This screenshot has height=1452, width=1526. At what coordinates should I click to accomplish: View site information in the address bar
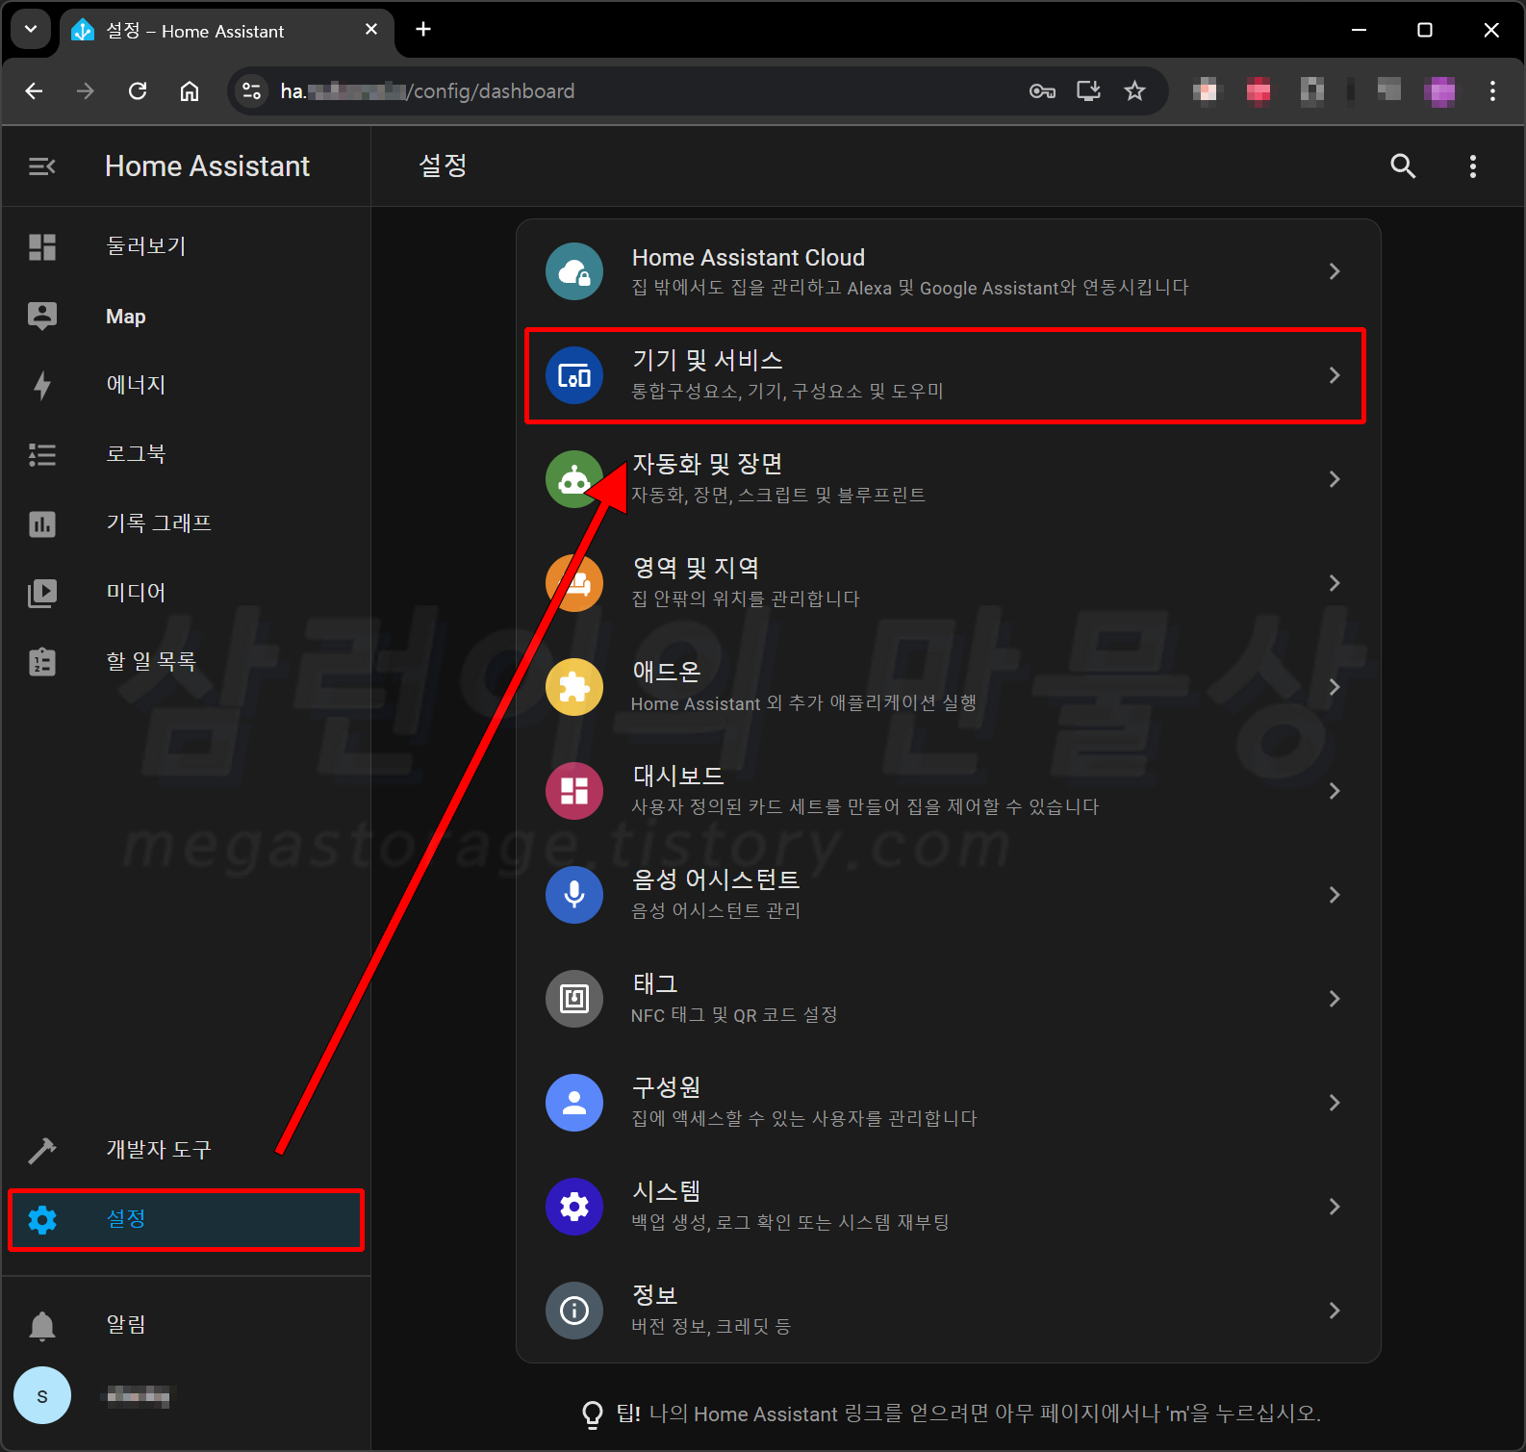(252, 91)
